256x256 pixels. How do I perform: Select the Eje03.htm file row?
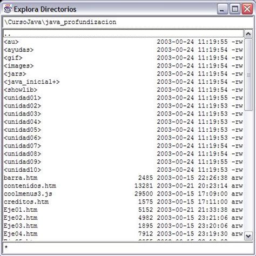[x=124, y=226]
